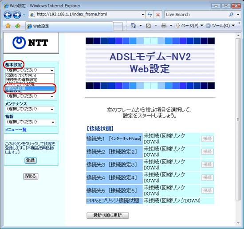
Task: Click Add to Favorites star-plus icon
Action: (x=18, y=26)
